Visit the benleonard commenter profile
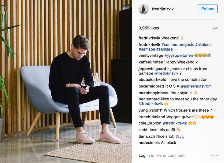The image size is (224, 163). pyautogui.click(x=149, y=99)
